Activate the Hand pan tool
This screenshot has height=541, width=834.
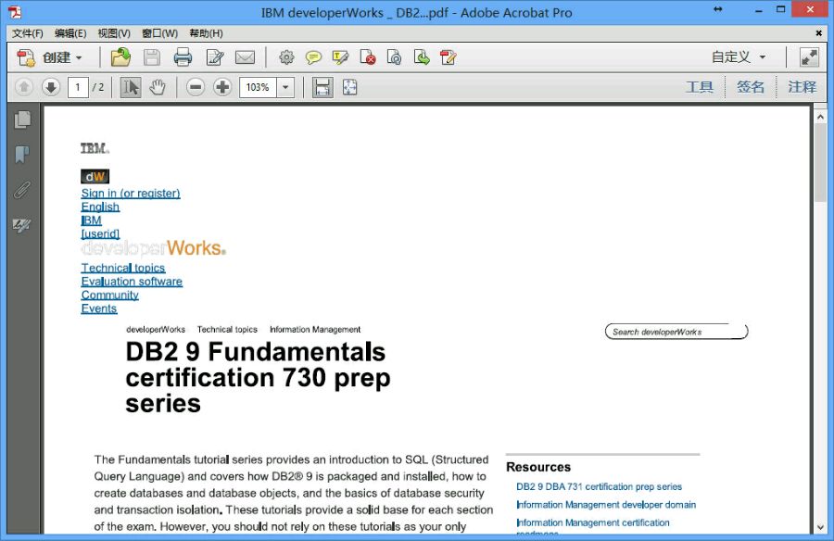pos(158,87)
